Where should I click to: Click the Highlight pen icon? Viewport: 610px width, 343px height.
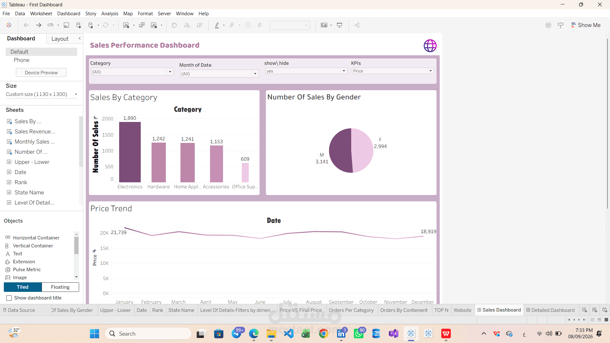217,25
